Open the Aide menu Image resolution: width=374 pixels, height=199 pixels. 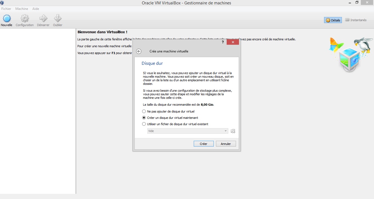(x=36, y=9)
